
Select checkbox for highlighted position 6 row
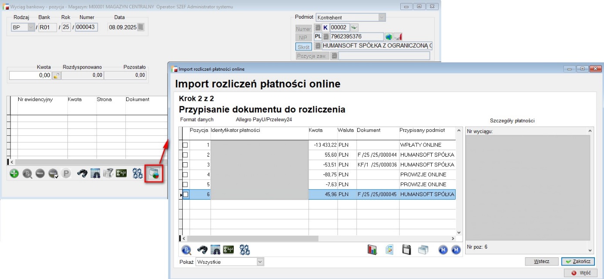click(x=185, y=195)
